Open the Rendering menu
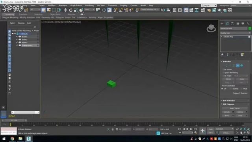 point(89,6)
